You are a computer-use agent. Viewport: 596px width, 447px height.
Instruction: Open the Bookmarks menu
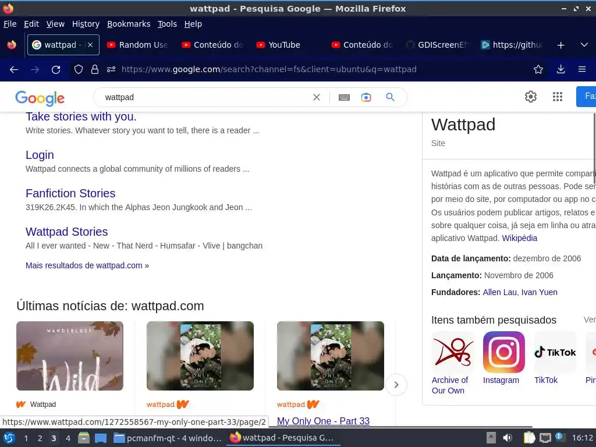pos(129,24)
